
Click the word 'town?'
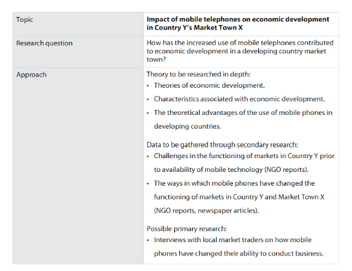pos(156,60)
